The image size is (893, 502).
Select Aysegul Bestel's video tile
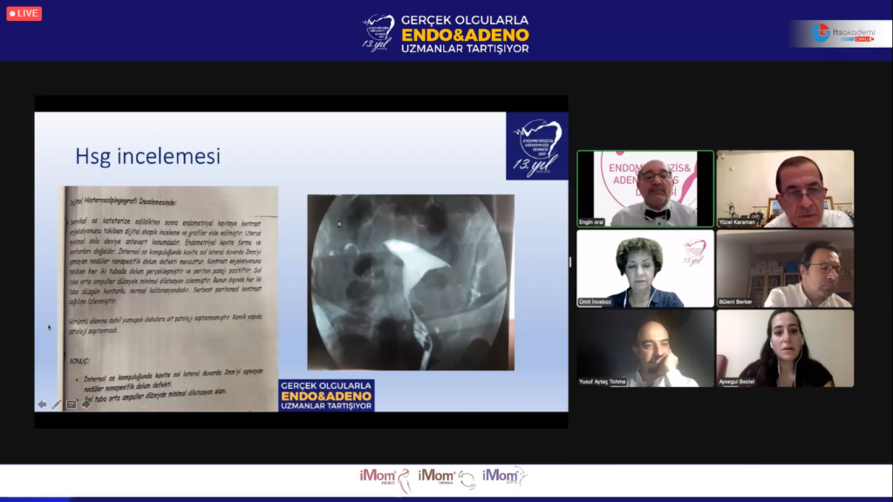click(x=785, y=348)
